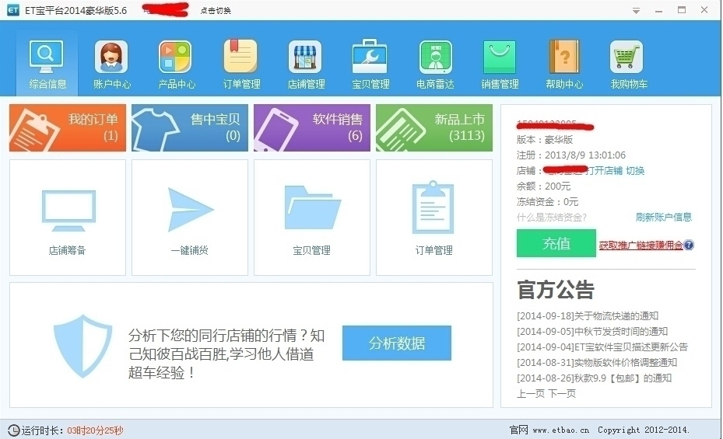Screen dimensions: 723x439
Task: Open 店铺管理 shop icon in toolbar
Action: coord(305,57)
